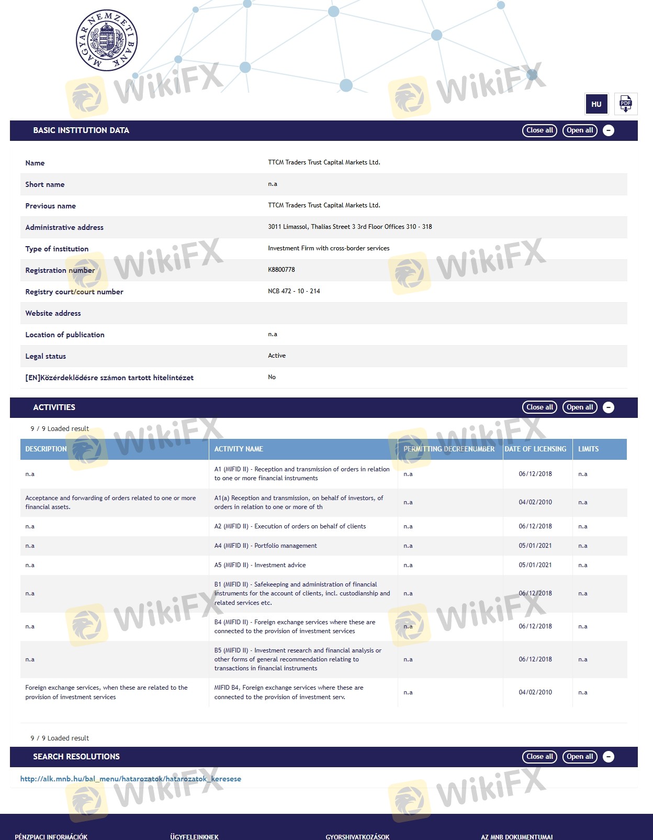
Task: Select the B5 Investment research activity
Action: [298, 659]
